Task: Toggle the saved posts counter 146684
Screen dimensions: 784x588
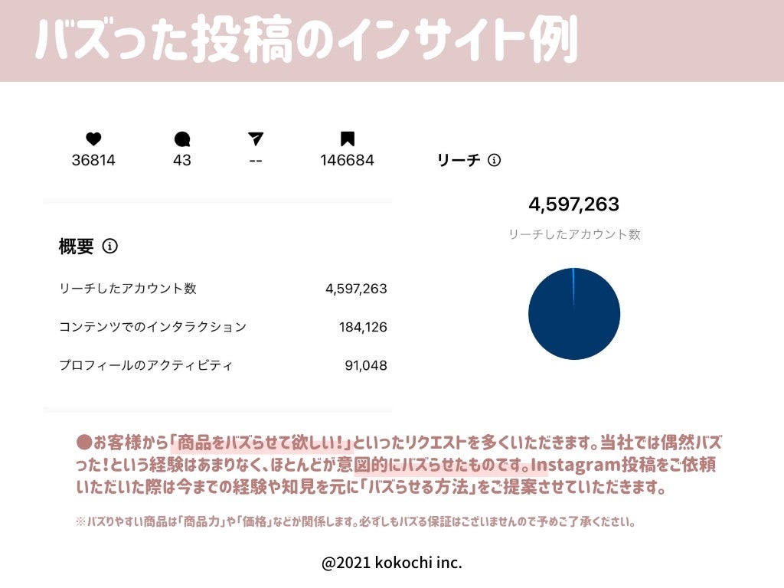Action: (x=347, y=161)
